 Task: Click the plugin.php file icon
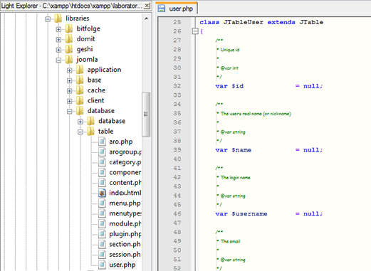coord(102,234)
